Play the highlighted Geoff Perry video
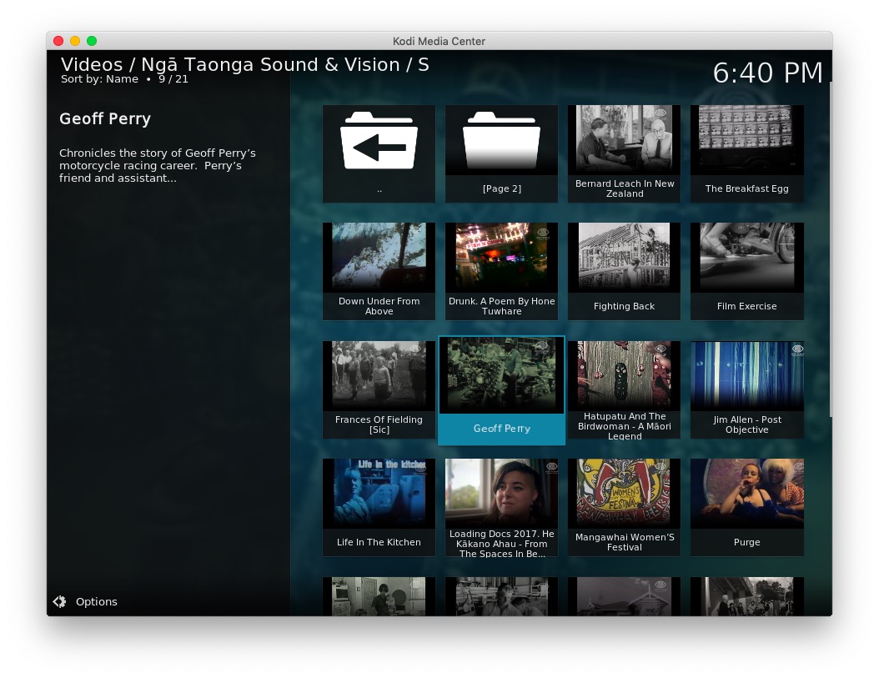879x678 pixels. pyautogui.click(x=501, y=377)
